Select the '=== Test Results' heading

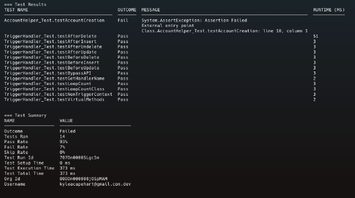tap(25, 4)
